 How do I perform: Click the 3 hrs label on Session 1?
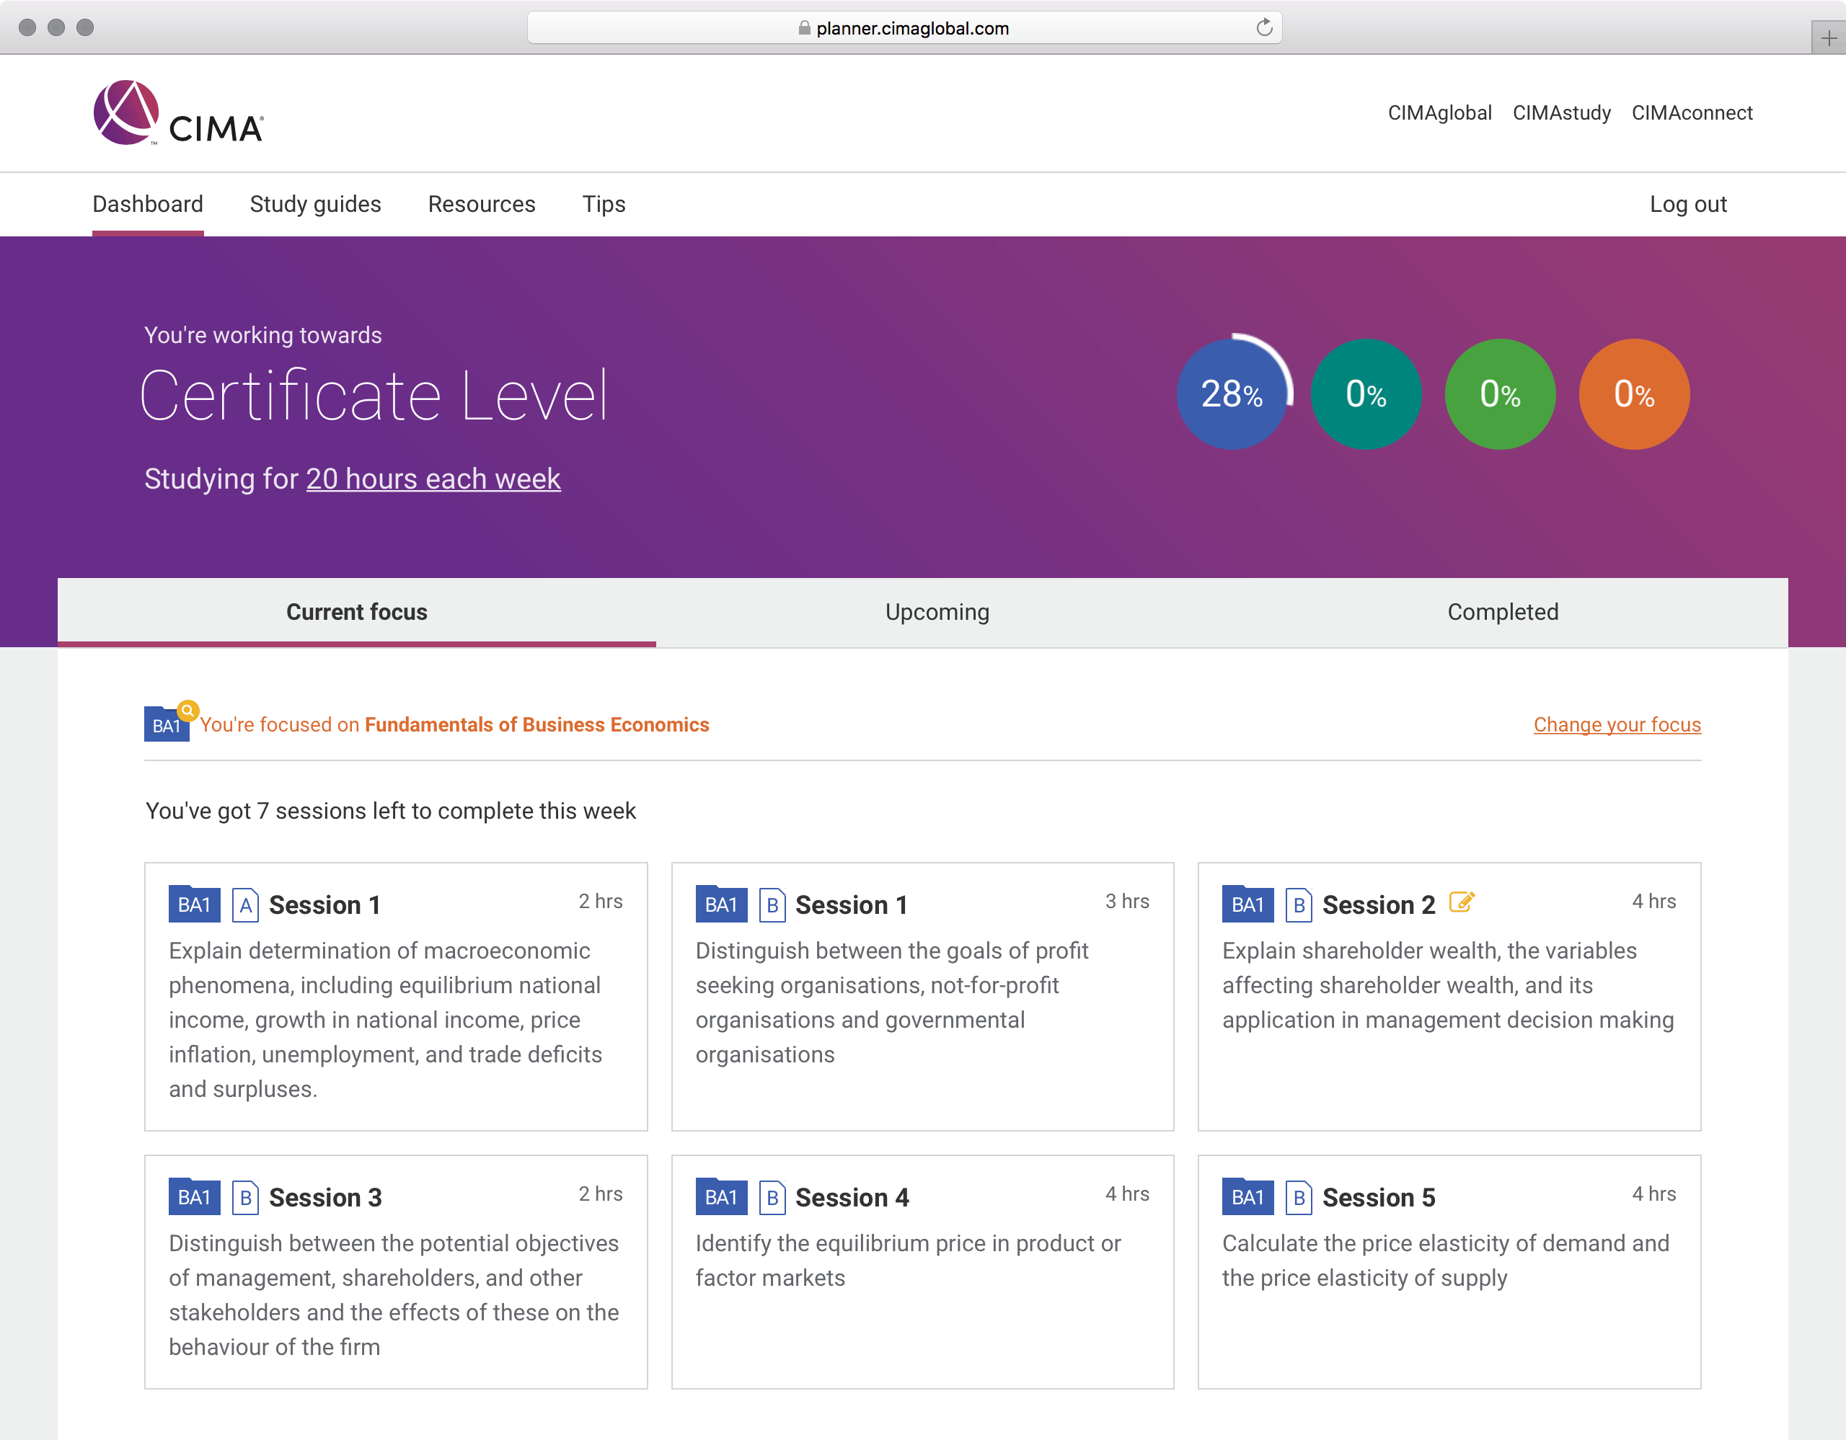pyautogui.click(x=1126, y=901)
